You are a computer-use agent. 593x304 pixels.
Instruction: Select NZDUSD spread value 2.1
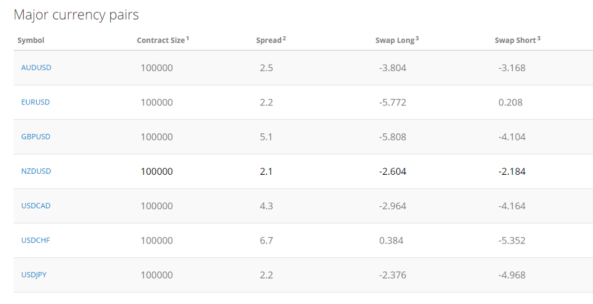(x=266, y=171)
